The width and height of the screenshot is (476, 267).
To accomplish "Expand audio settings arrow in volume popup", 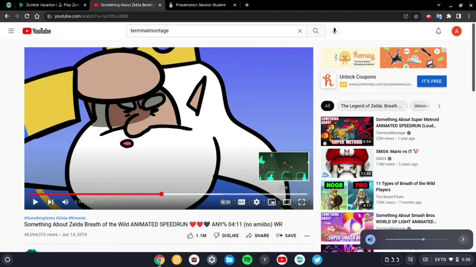I will click(463, 239).
